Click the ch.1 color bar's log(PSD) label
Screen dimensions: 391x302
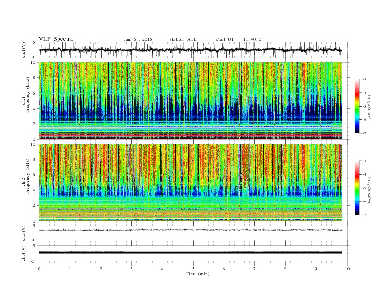tap(369, 108)
